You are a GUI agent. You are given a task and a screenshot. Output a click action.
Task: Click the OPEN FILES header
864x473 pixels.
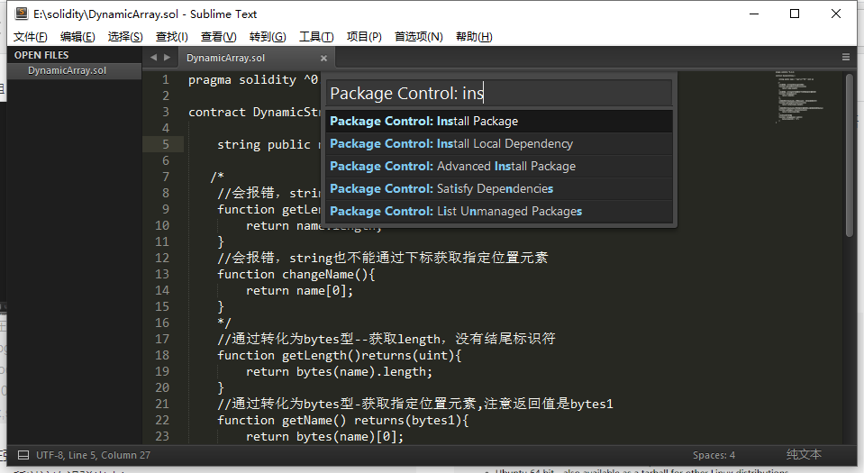click(41, 55)
